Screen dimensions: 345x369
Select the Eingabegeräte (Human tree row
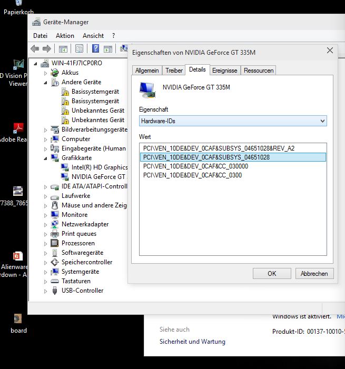(x=93, y=148)
